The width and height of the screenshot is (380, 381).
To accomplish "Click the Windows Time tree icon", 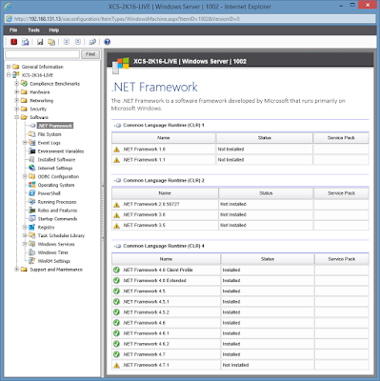I will pyautogui.click(x=31, y=252).
